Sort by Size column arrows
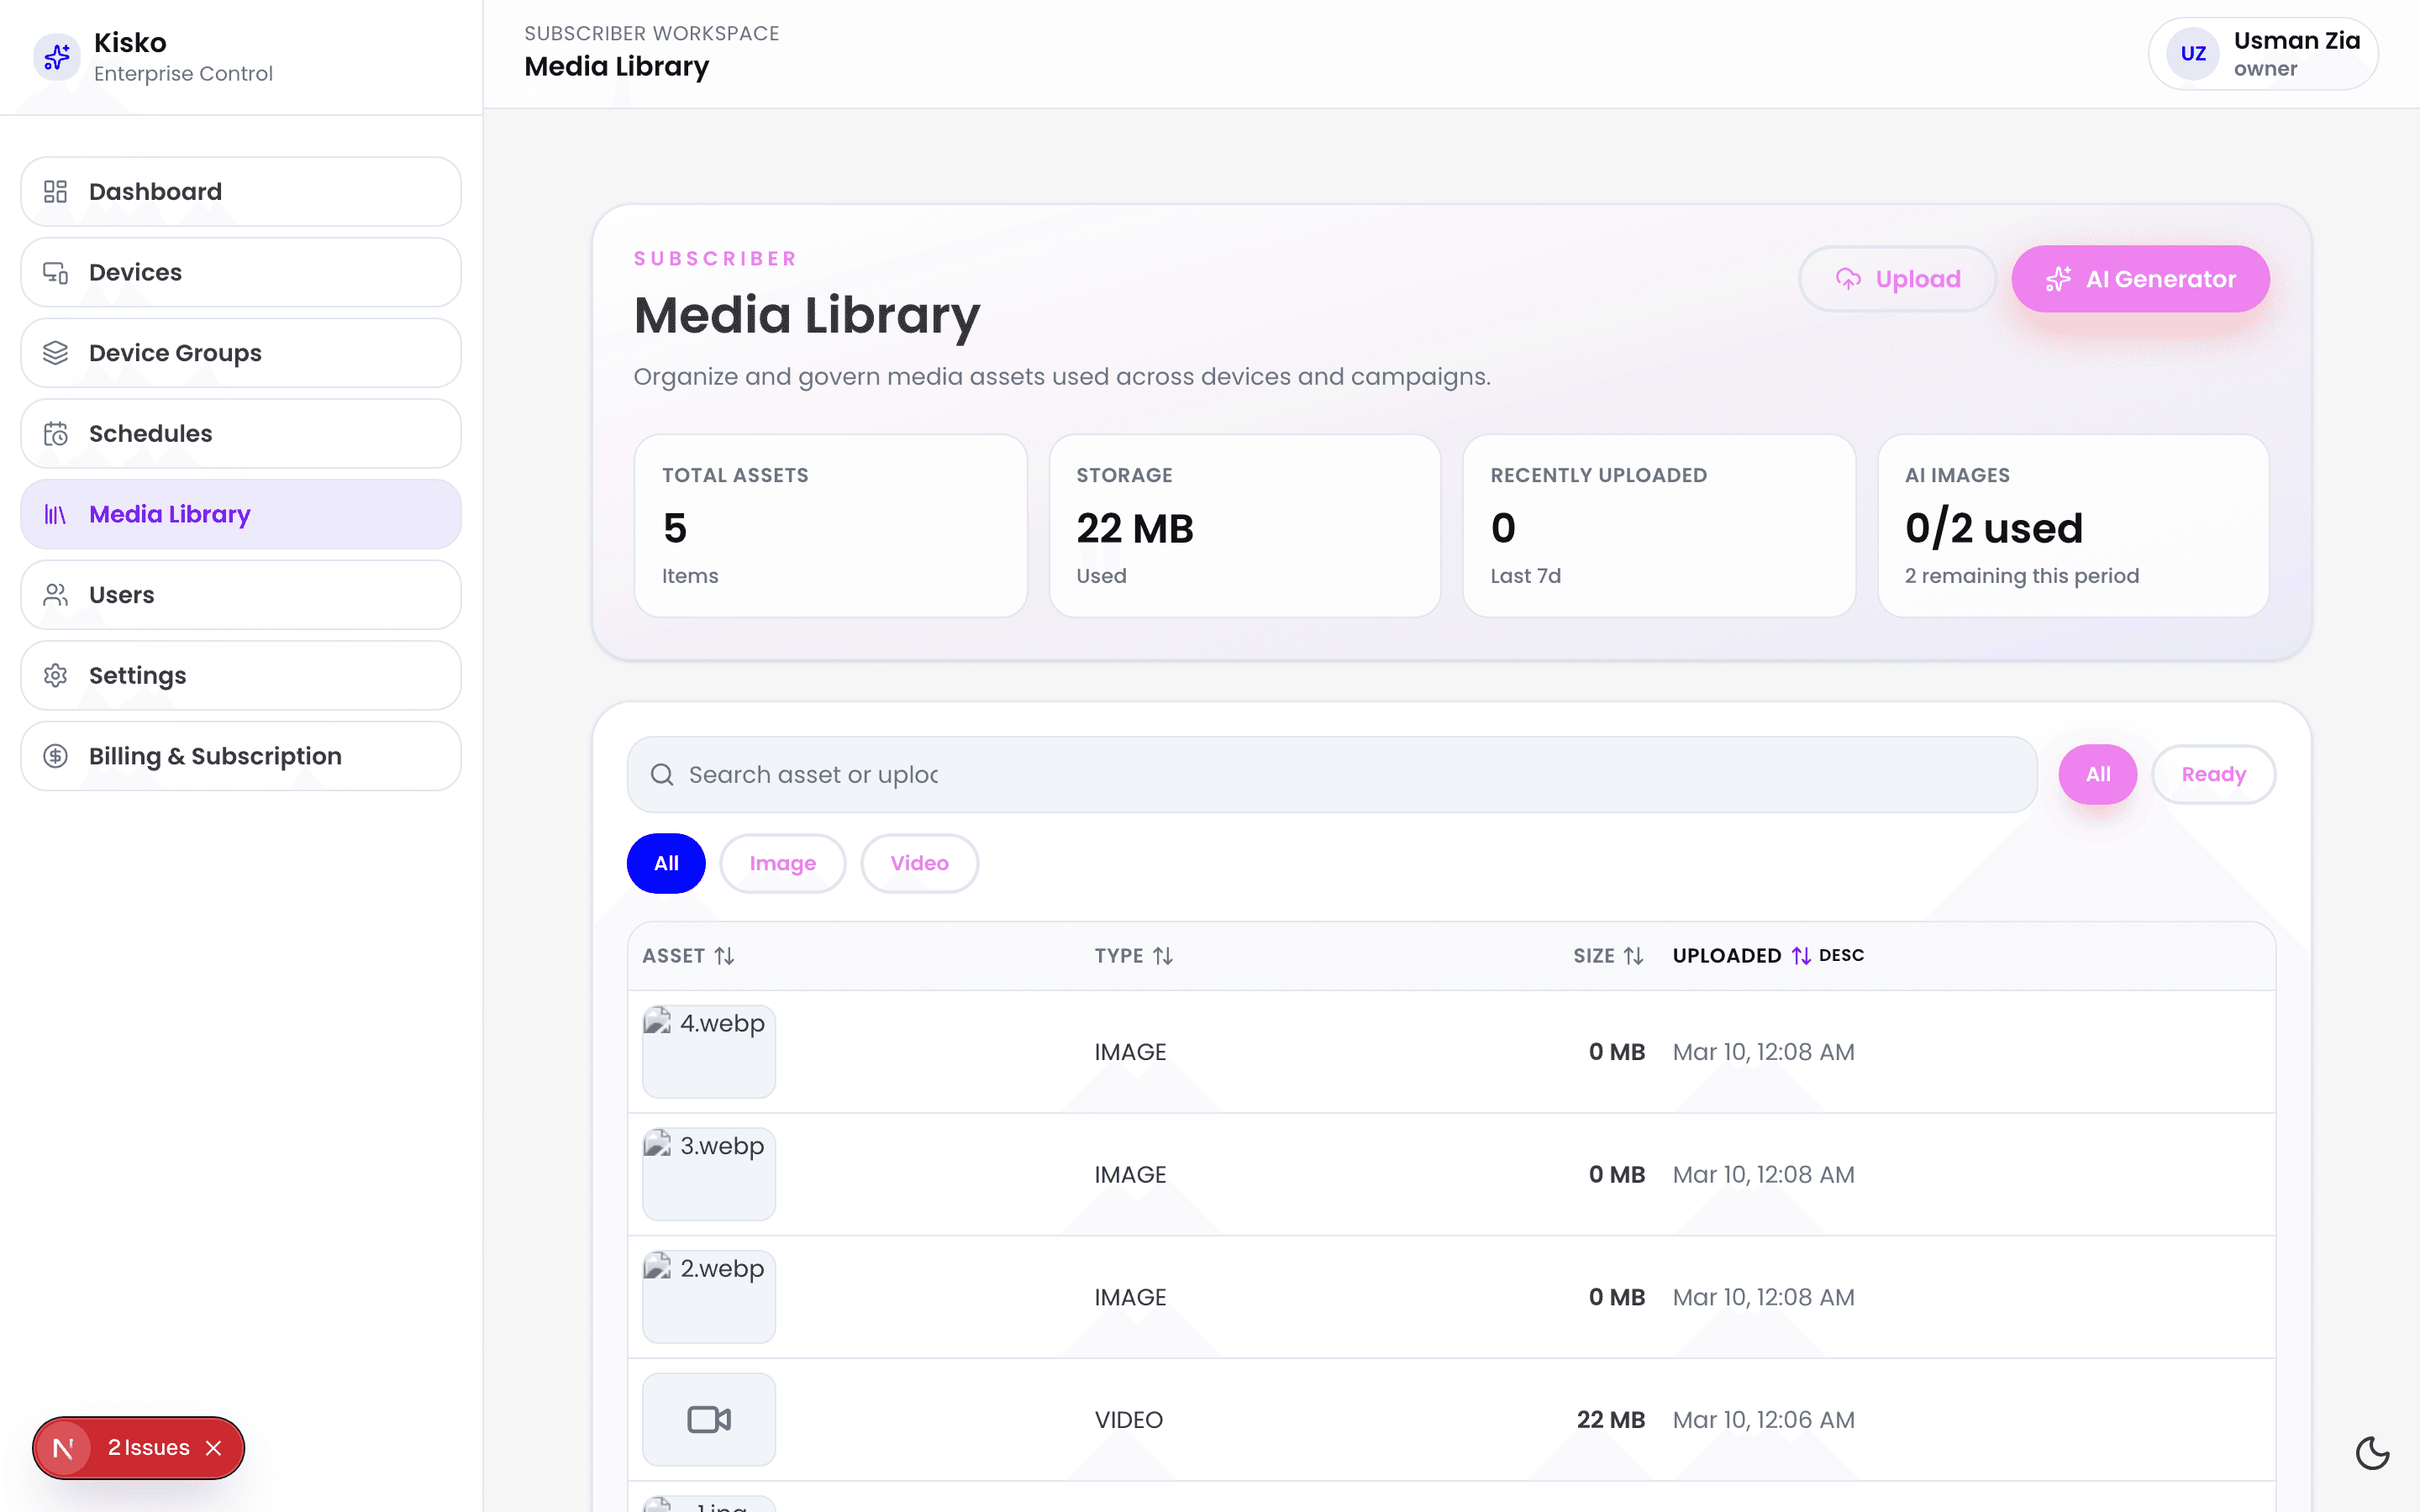The width and height of the screenshot is (2420, 1512). click(x=1633, y=956)
